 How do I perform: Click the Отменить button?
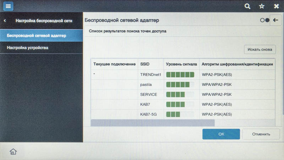pos(261,134)
